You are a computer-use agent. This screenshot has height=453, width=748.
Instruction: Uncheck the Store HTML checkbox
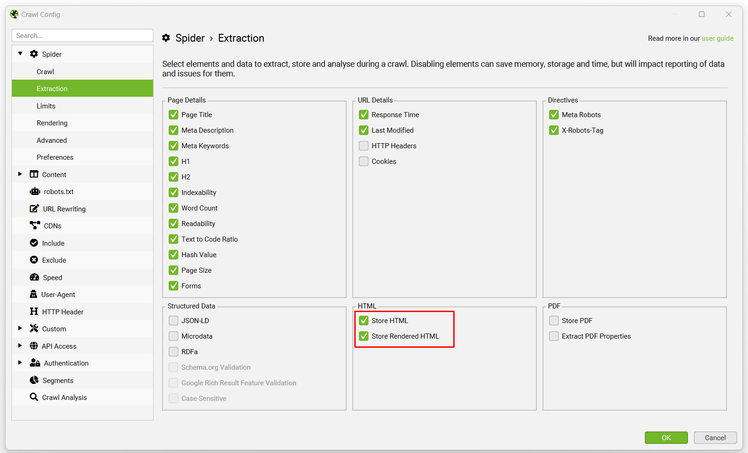point(363,320)
